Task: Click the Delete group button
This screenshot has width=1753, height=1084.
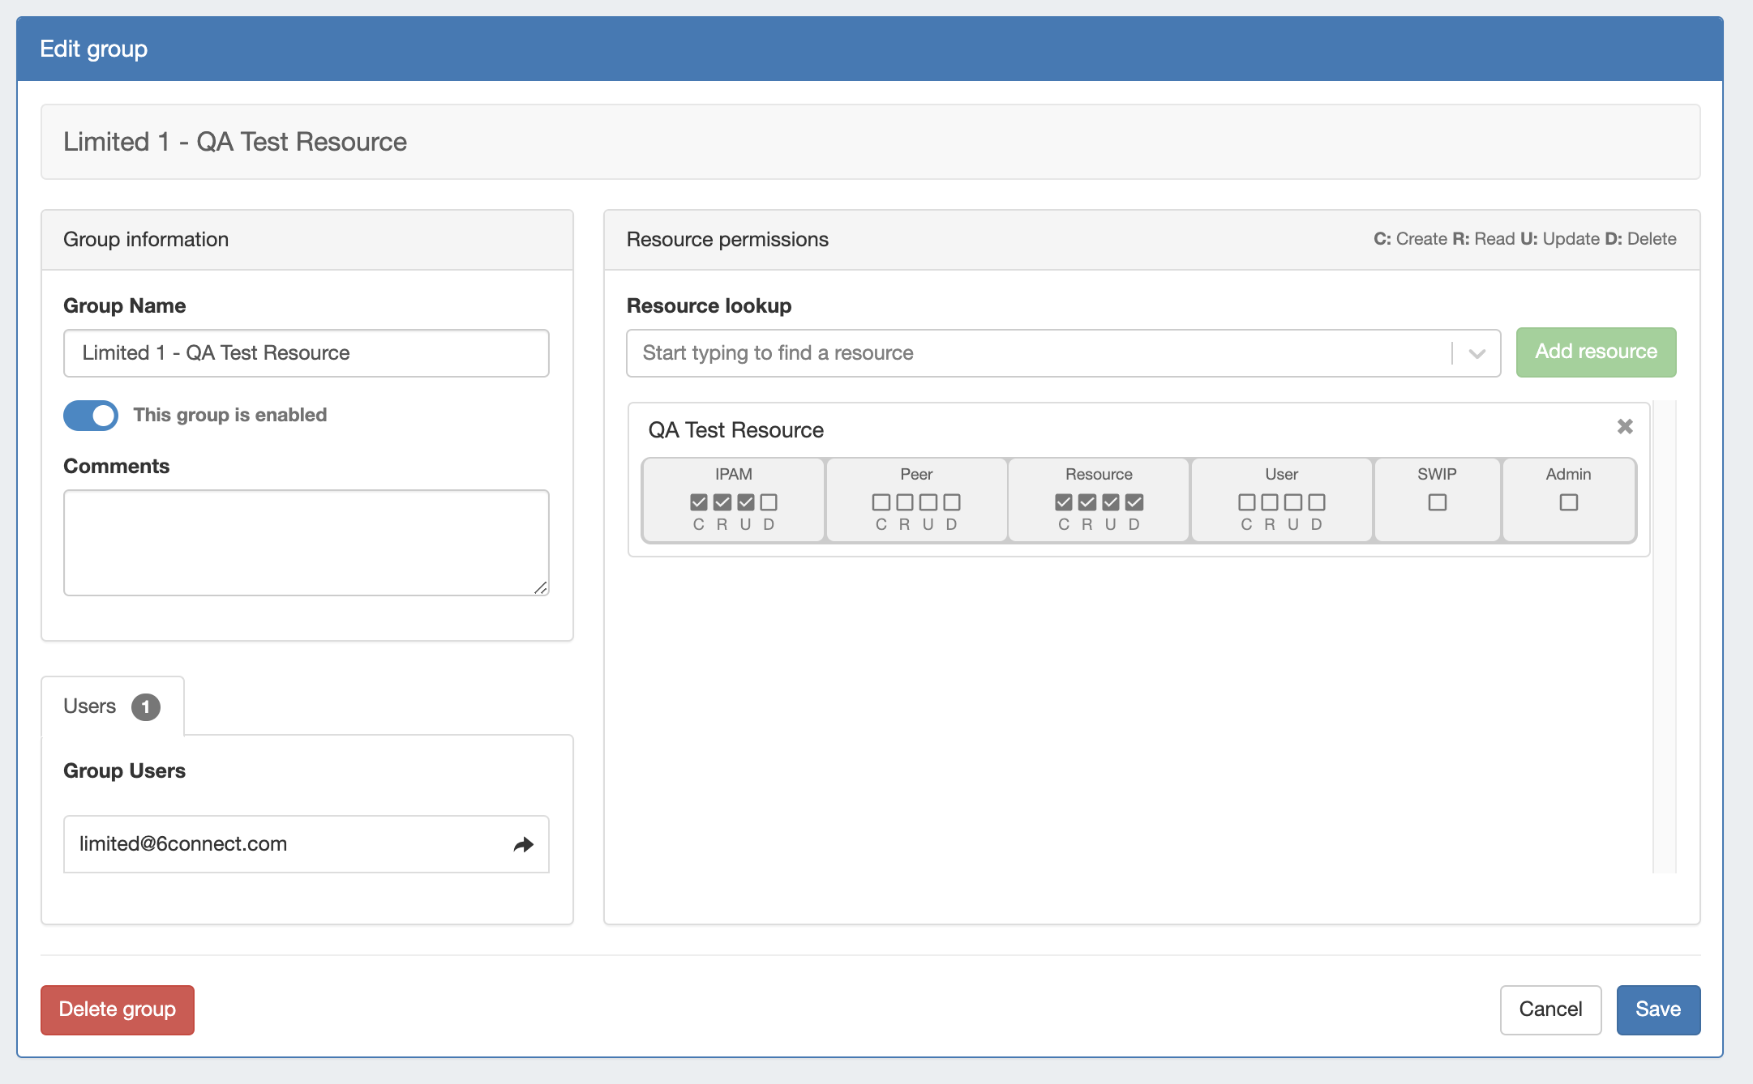Action: click(x=118, y=1009)
